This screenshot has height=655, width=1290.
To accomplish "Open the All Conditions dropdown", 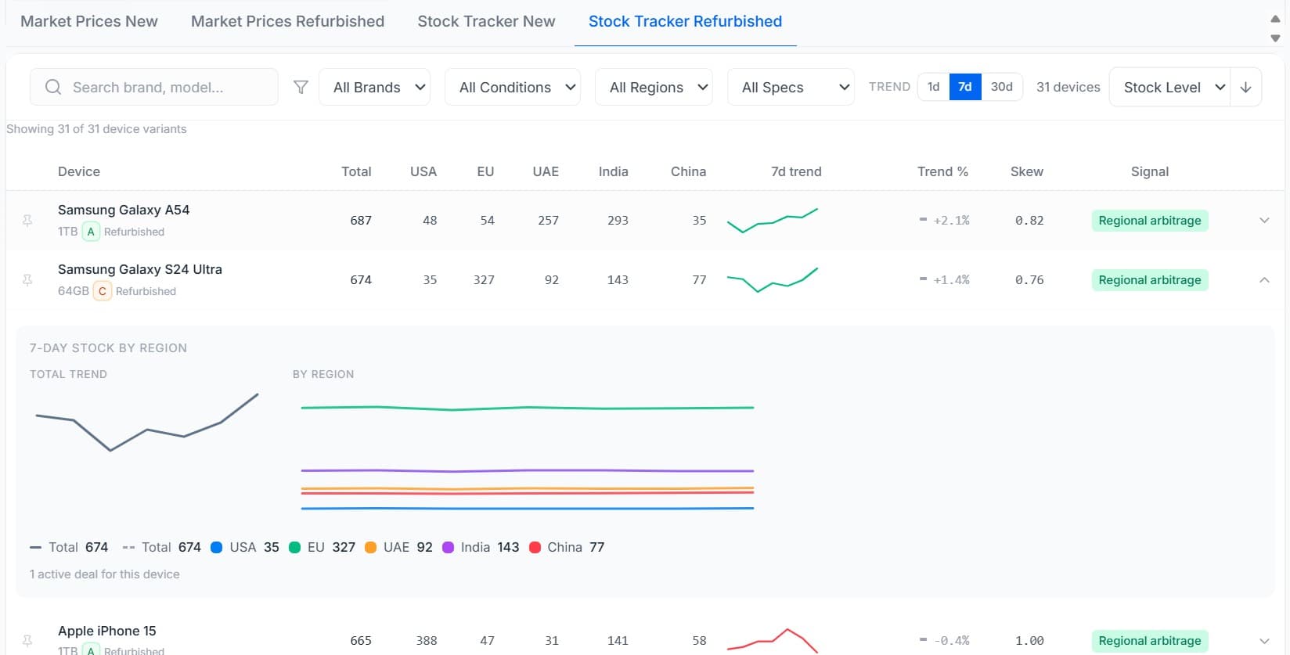I will [513, 87].
